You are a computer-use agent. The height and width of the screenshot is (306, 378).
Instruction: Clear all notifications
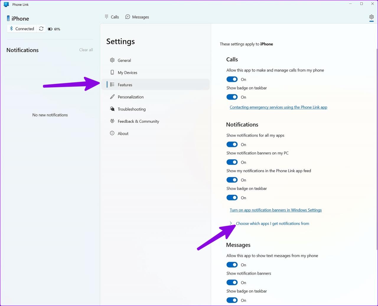coord(86,50)
